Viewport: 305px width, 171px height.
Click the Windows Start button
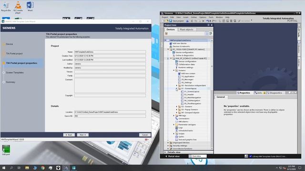click(4, 168)
